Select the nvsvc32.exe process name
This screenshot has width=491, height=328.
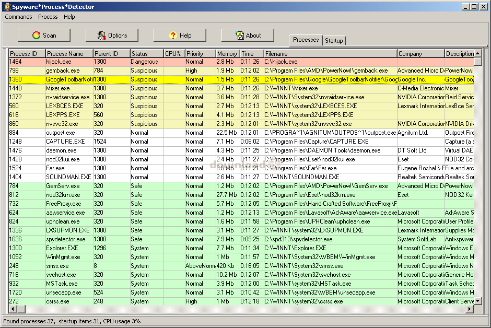click(62, 124)
